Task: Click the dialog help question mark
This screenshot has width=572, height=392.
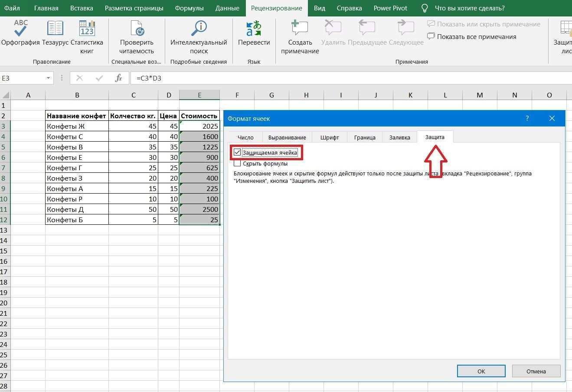Action: point(527,118)
